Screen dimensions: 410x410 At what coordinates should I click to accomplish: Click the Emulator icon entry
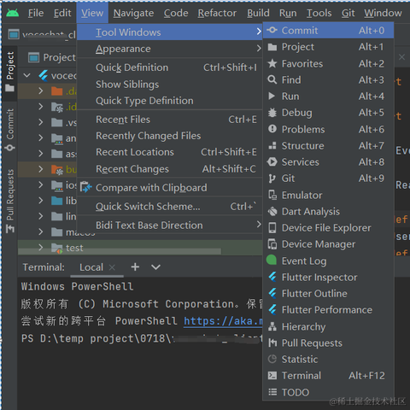(x=272, y=195)
